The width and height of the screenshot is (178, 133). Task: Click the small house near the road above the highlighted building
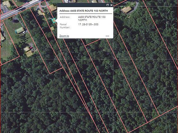[x=40, y=13]
